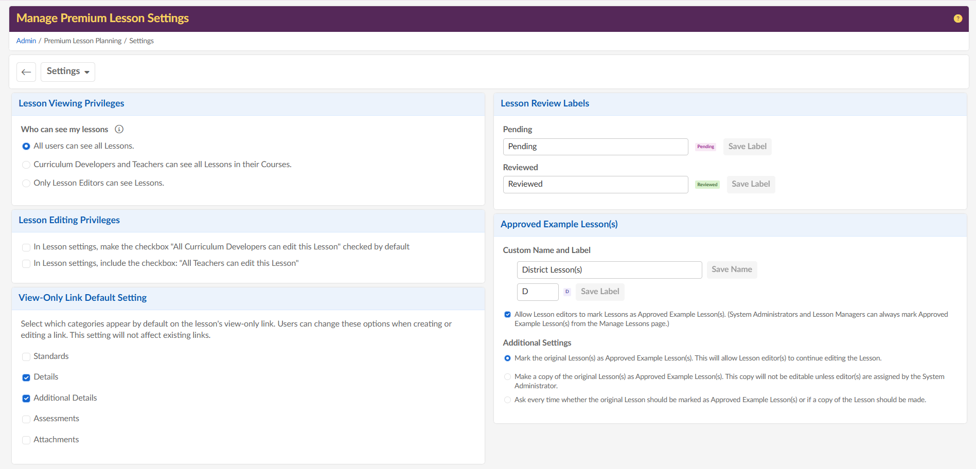Open Premium Lesson Planning breadcrumb item

click(83, 41)
